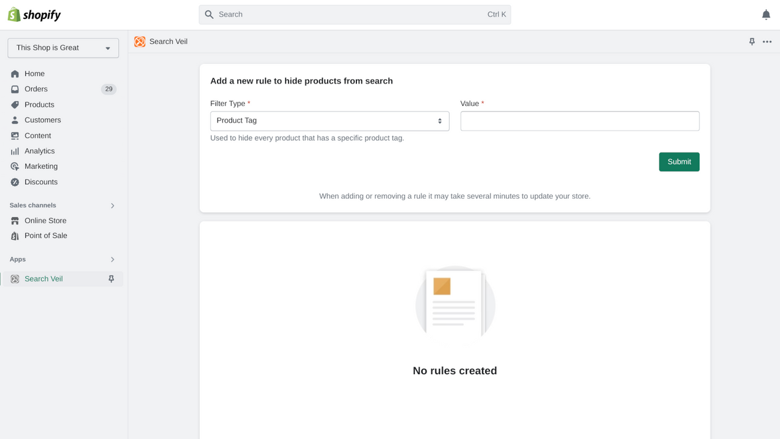Expand the Sales channels section chevron
The image size is (780, 439).
113,206
